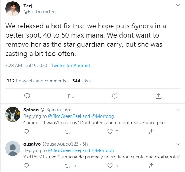Retweet Spinoo's reply
Viewport: 185px width, 172px height.
click(x=68, y=132)
